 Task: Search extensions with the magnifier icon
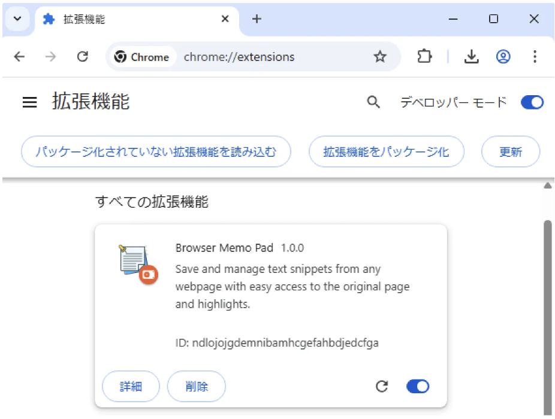(x=373, y=102)
